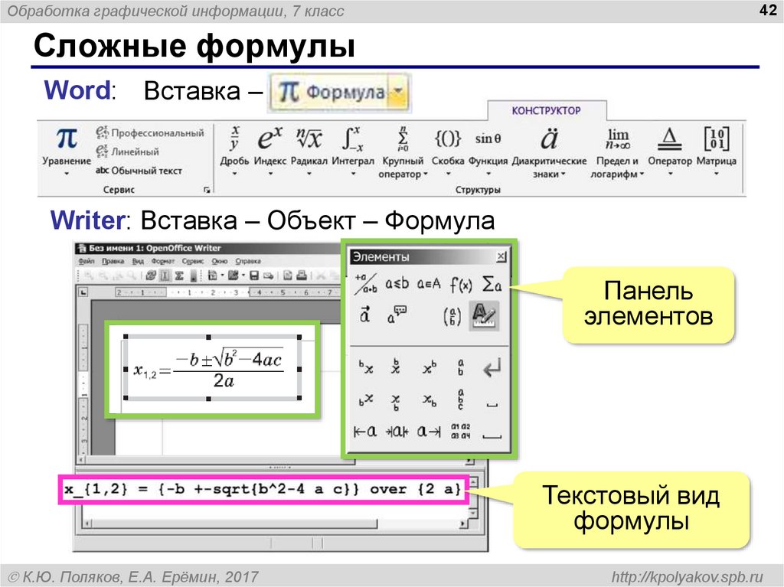Click the vector arrow icon in Элементы panel
The width and height of the screenshot is (784, 587).
[366, 314]
